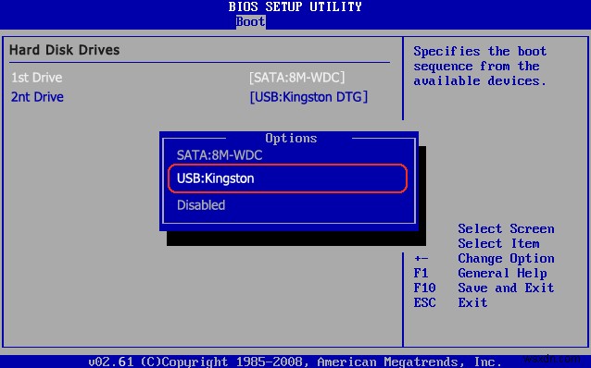Viewport: 591px width, 368px height.
Task: Select the 1st Drive row label
Action: point(36,78)
